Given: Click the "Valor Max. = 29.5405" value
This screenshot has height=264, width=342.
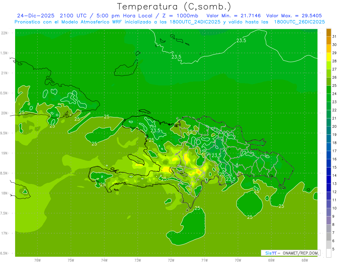Looking at the screenshot, I should click(x=294, y=16).
